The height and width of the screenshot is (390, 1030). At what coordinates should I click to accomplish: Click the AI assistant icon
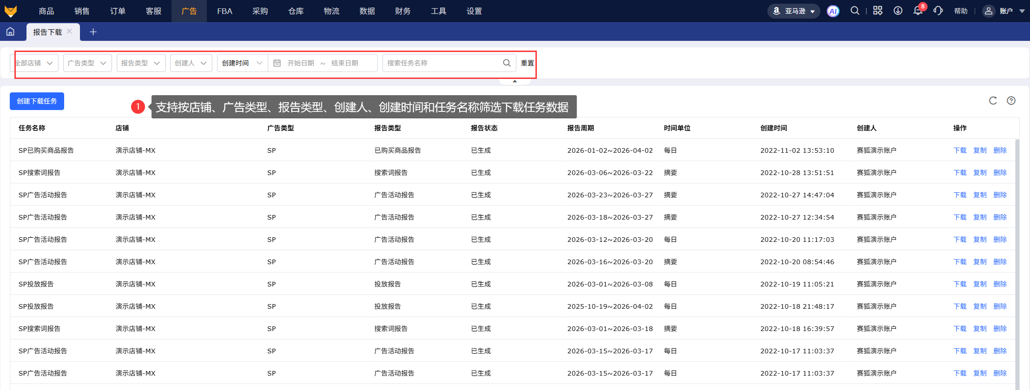[833, 11]
